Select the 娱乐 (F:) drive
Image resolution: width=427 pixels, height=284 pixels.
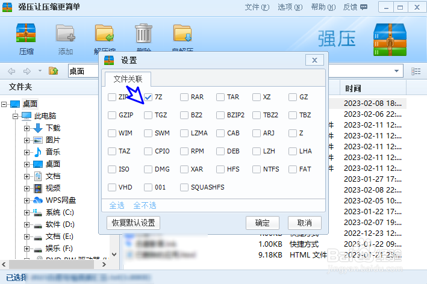pyautogui.click(x=59, y=248)
